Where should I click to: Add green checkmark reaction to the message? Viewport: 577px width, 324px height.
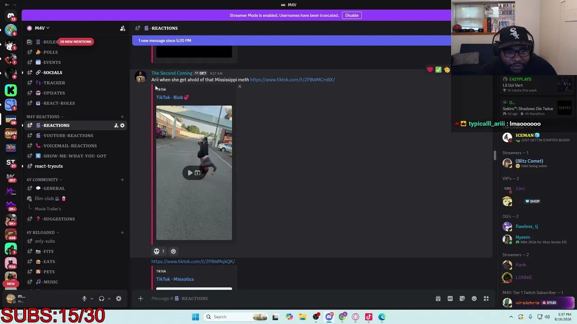point(438,70)
